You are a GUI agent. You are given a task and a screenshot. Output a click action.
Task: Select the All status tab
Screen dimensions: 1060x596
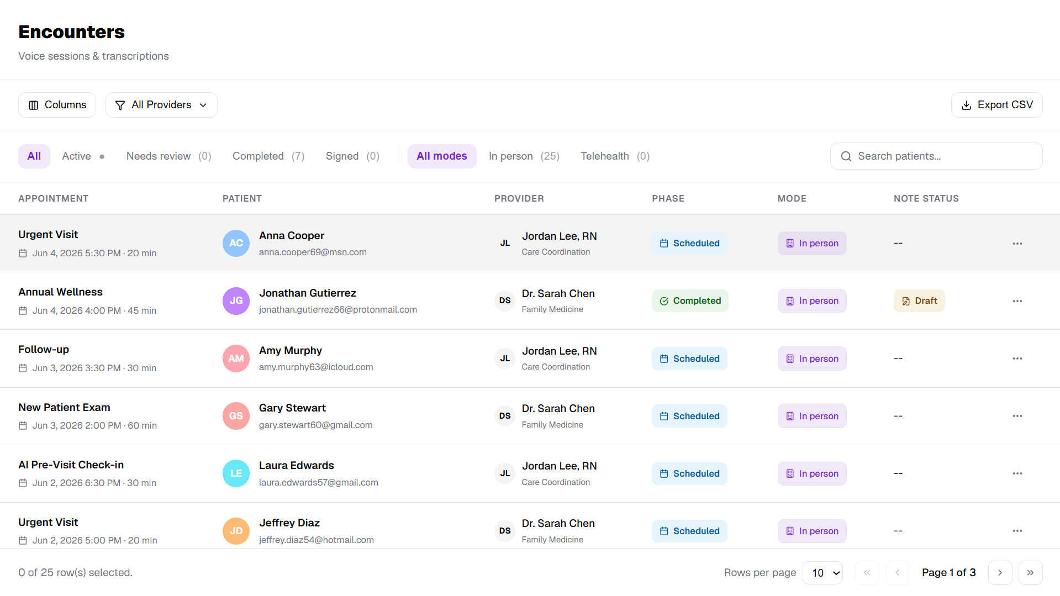34,156
